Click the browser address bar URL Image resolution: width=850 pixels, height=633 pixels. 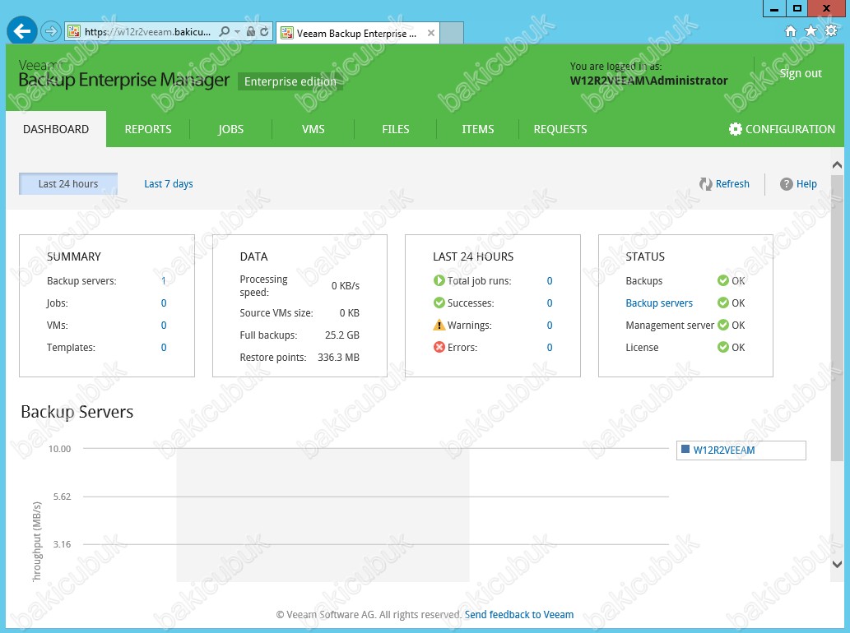pyautogui.click(x=148, y=32)
